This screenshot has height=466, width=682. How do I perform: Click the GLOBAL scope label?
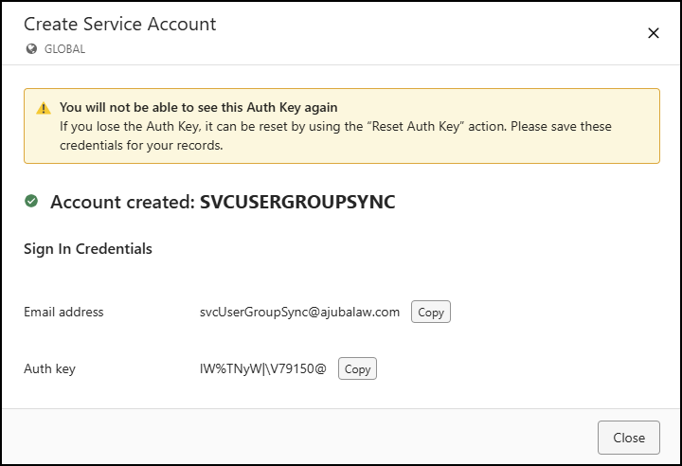(64, 49)
